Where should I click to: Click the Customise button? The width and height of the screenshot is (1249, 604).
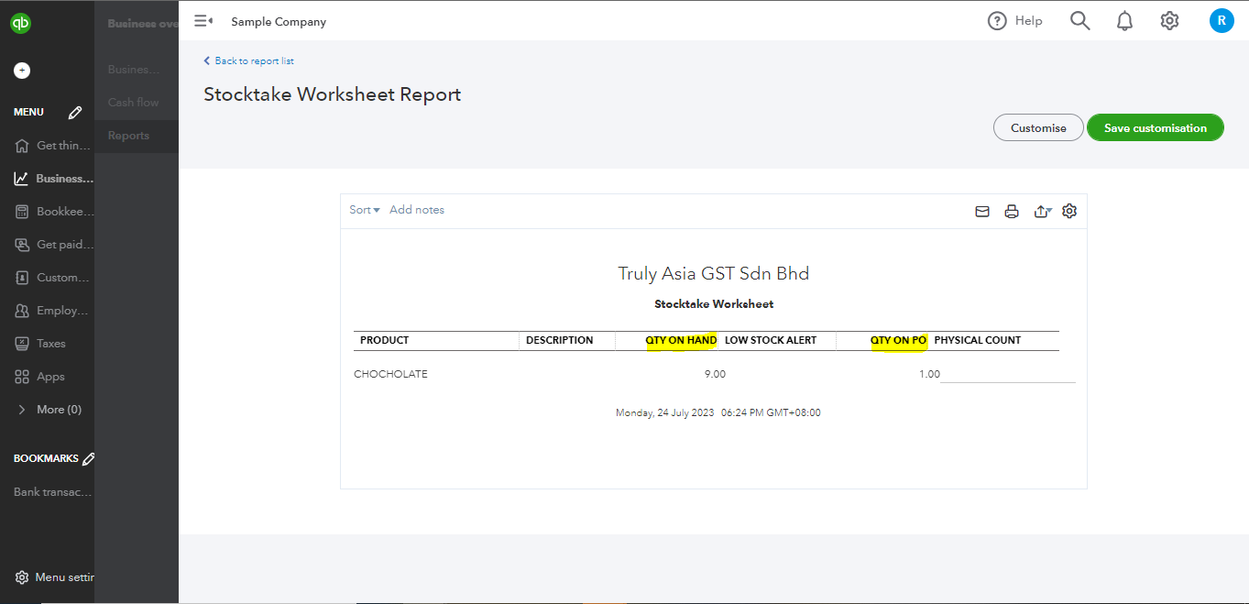click(1038, 128)
